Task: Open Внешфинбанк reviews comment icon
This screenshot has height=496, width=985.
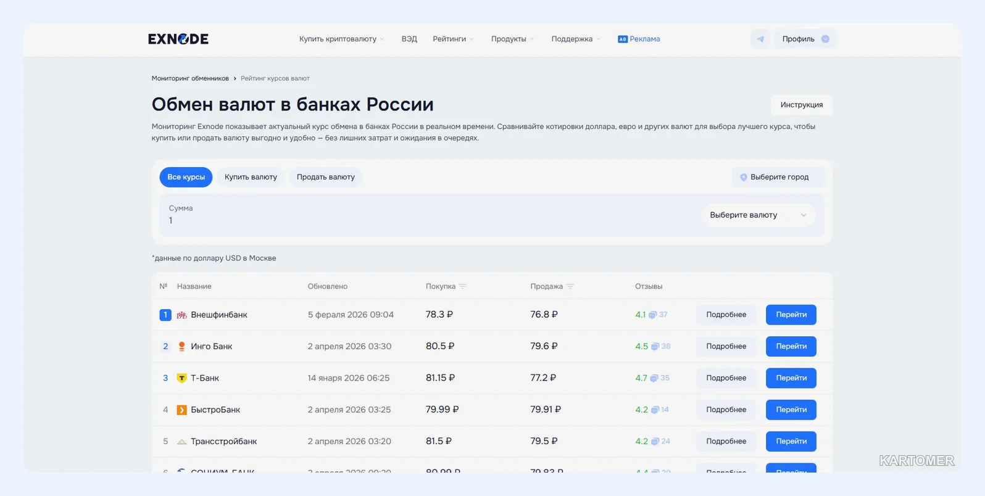Action: 652,315
